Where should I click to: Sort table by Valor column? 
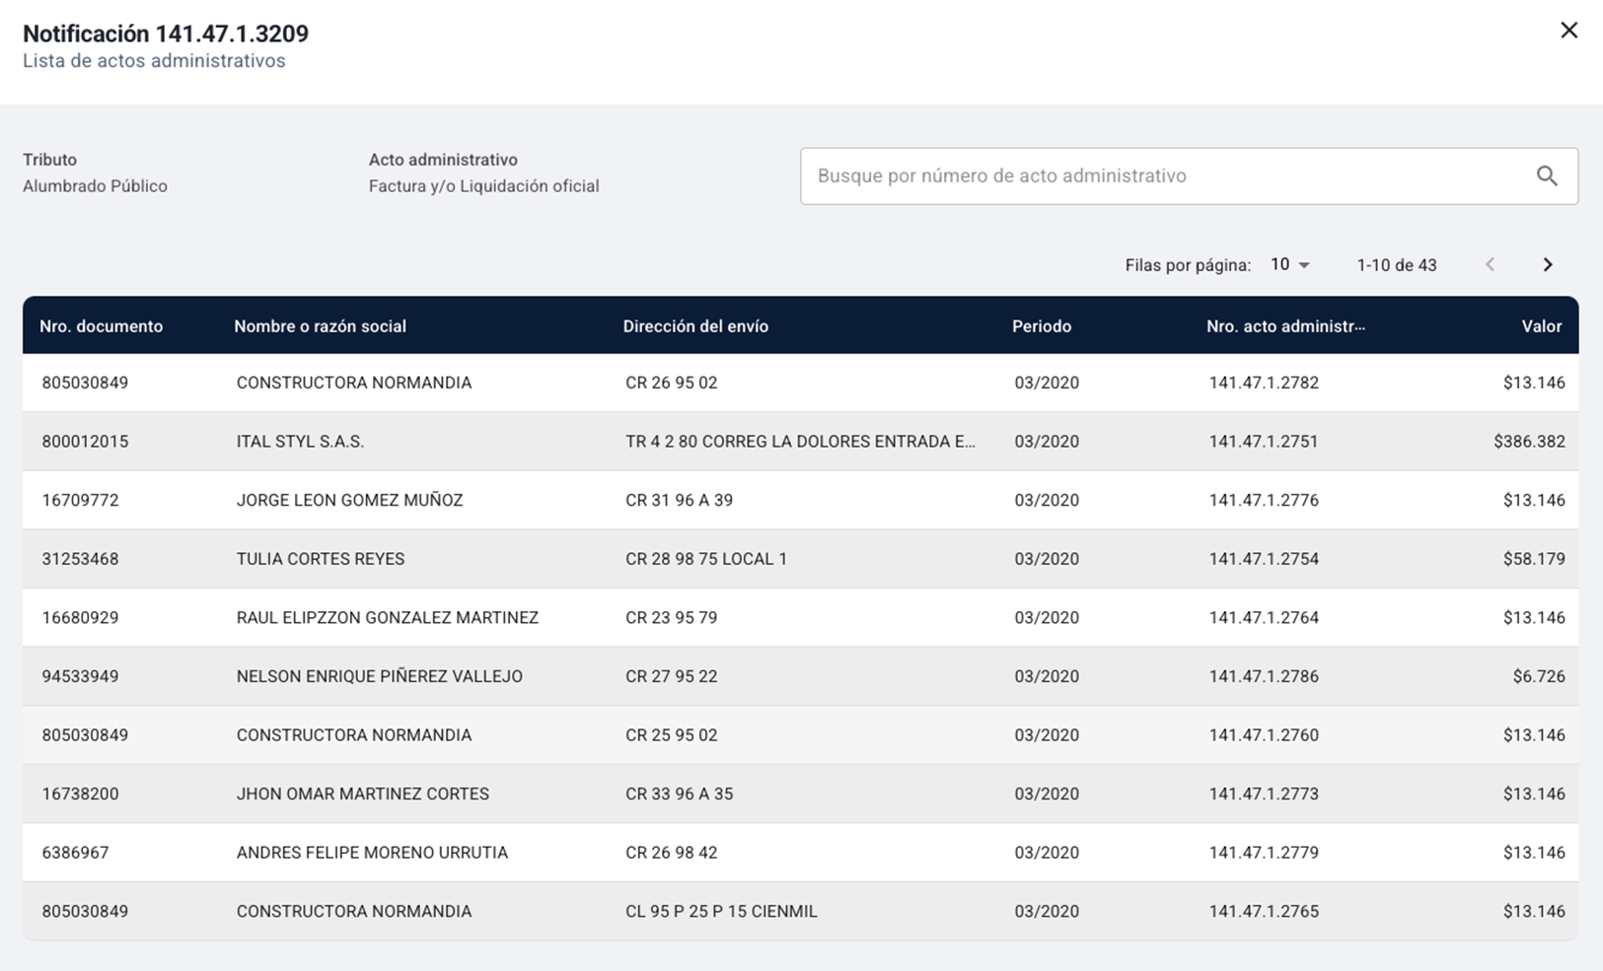[x=1541, y=326]
